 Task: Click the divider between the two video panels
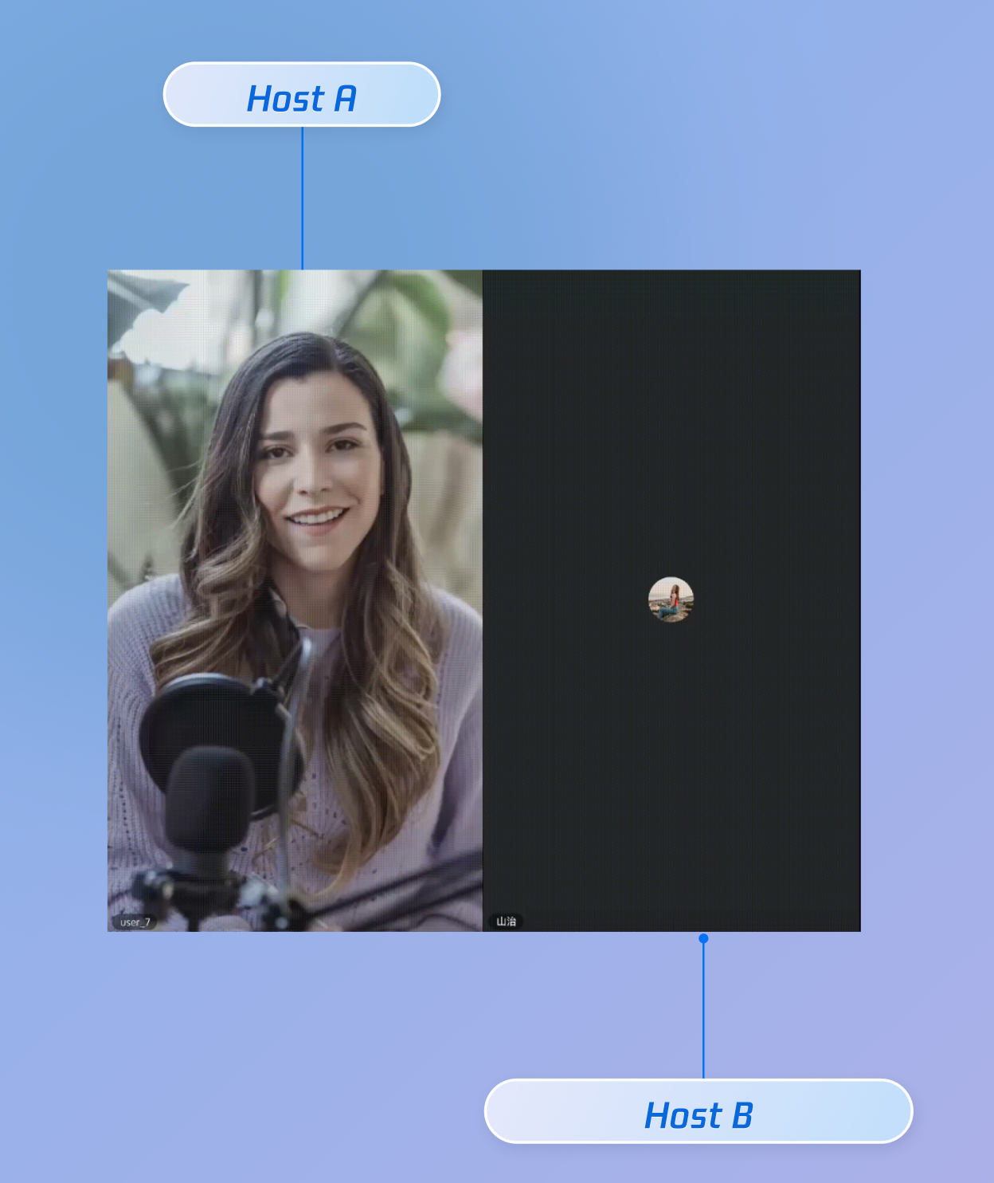[x=483, y=598]
